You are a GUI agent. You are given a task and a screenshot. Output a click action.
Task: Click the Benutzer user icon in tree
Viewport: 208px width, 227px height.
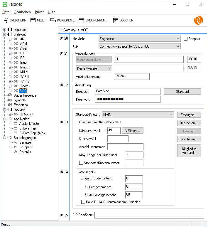(16, 142)
